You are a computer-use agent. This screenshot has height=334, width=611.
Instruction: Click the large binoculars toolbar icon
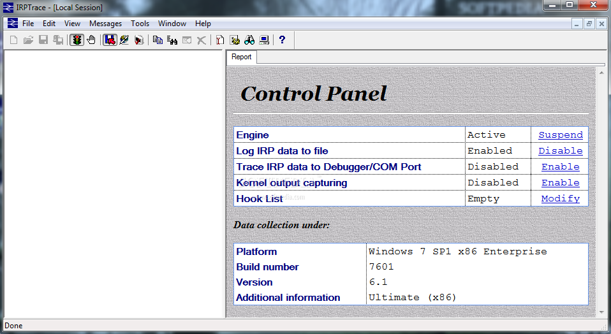coord(249,40)
